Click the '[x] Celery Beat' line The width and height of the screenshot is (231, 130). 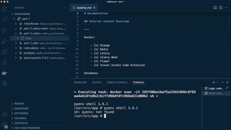tap(106, 57)
